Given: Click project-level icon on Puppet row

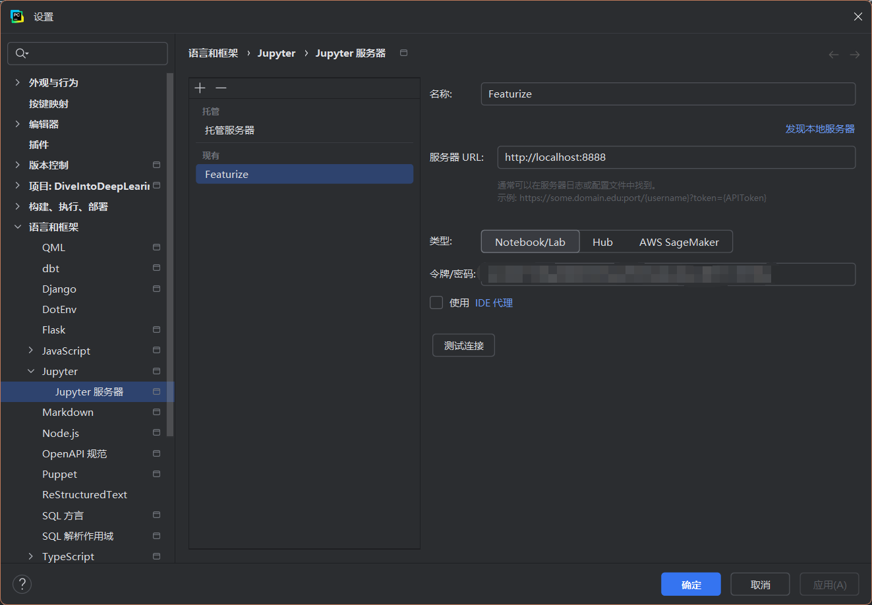Looking at the screenshot, I should tap(156, 474).
